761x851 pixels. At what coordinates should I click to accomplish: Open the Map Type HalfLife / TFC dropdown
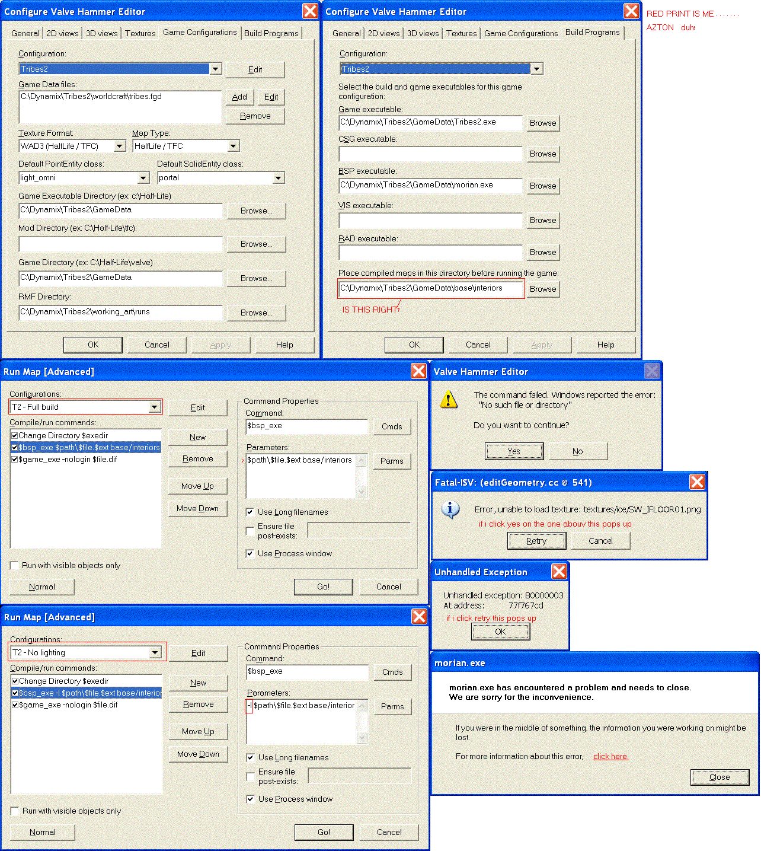(234, 146)
